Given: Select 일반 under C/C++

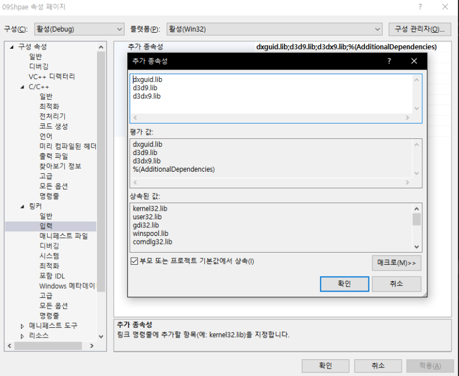Looking at the screenshot, I should pos(46,96).
